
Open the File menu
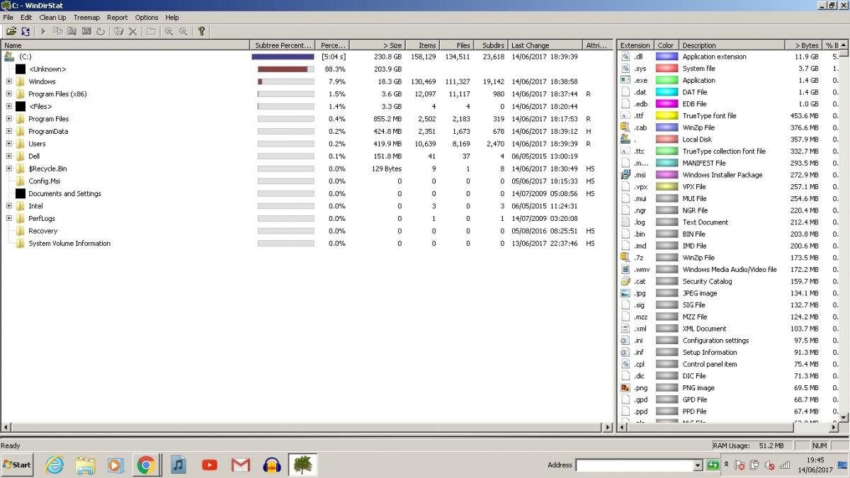pos(8,17)
